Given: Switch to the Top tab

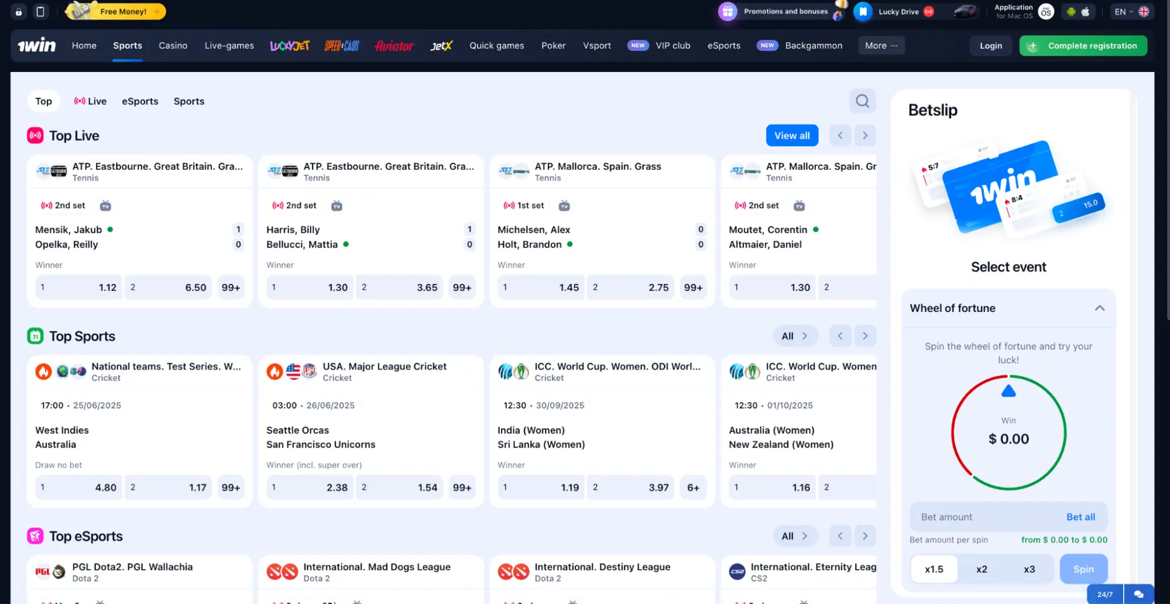Looking at the screenshot, I should tap(43, 101).
